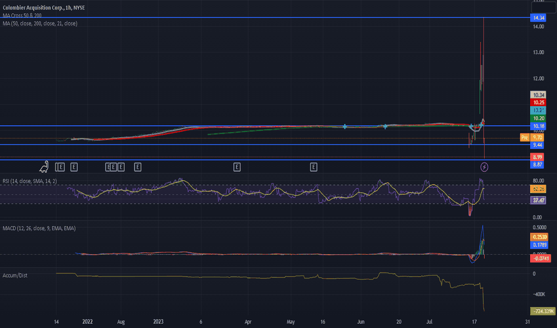This screenshot has height=328, width=557.
Task: Click the 0.1789 MACD value label
Action: (539, 245)
